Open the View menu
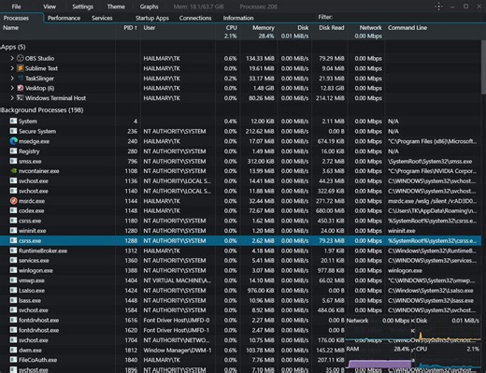 click(50, 7)
